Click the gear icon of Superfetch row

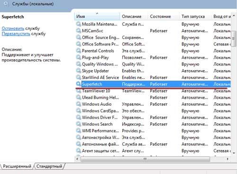(79, 84)
